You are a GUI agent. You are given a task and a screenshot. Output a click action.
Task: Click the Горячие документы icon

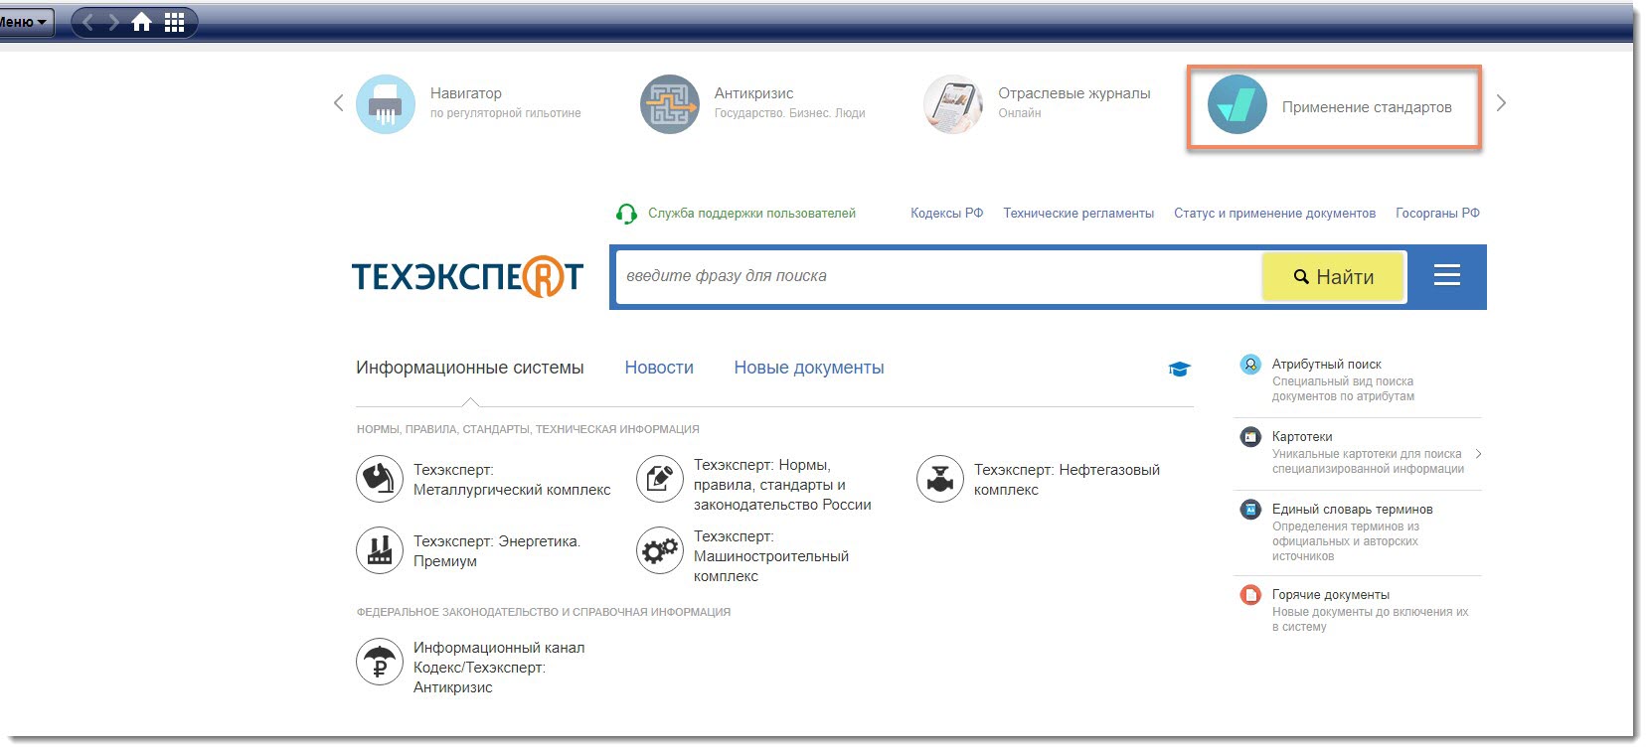tap(1250, 595)
